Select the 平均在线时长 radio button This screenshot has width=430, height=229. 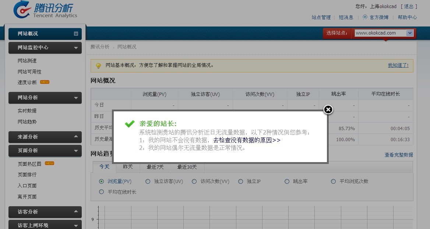click(102, 192)
